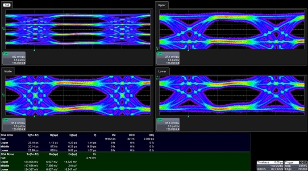
Task: Click the trigger time marker under the Middle grid
Action: pyautogui.click(x=34, y=116)
